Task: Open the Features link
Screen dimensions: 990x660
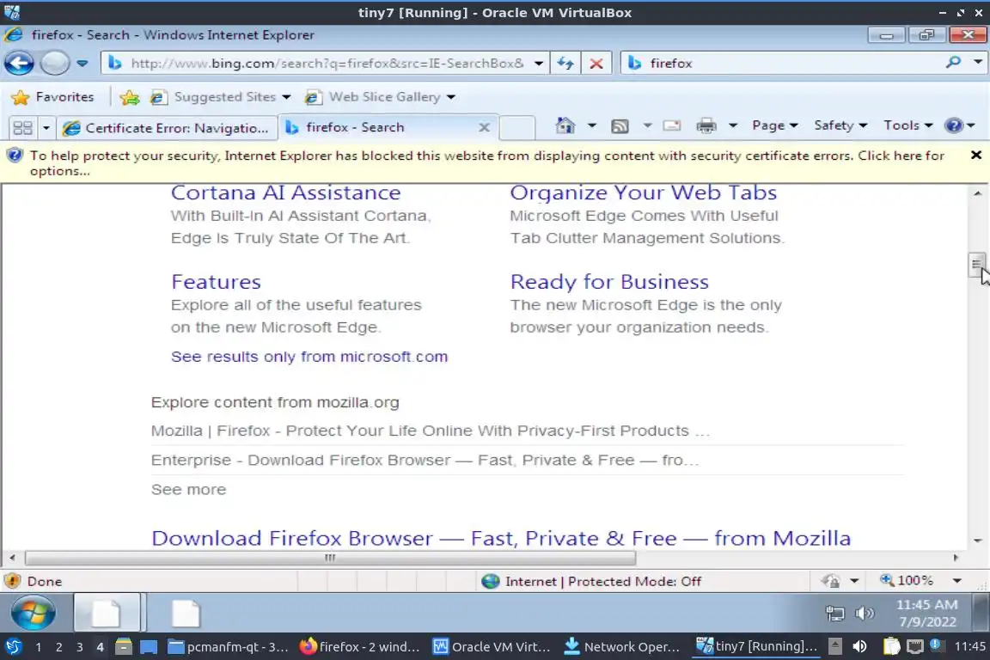Action: click(x=216, y=282)
